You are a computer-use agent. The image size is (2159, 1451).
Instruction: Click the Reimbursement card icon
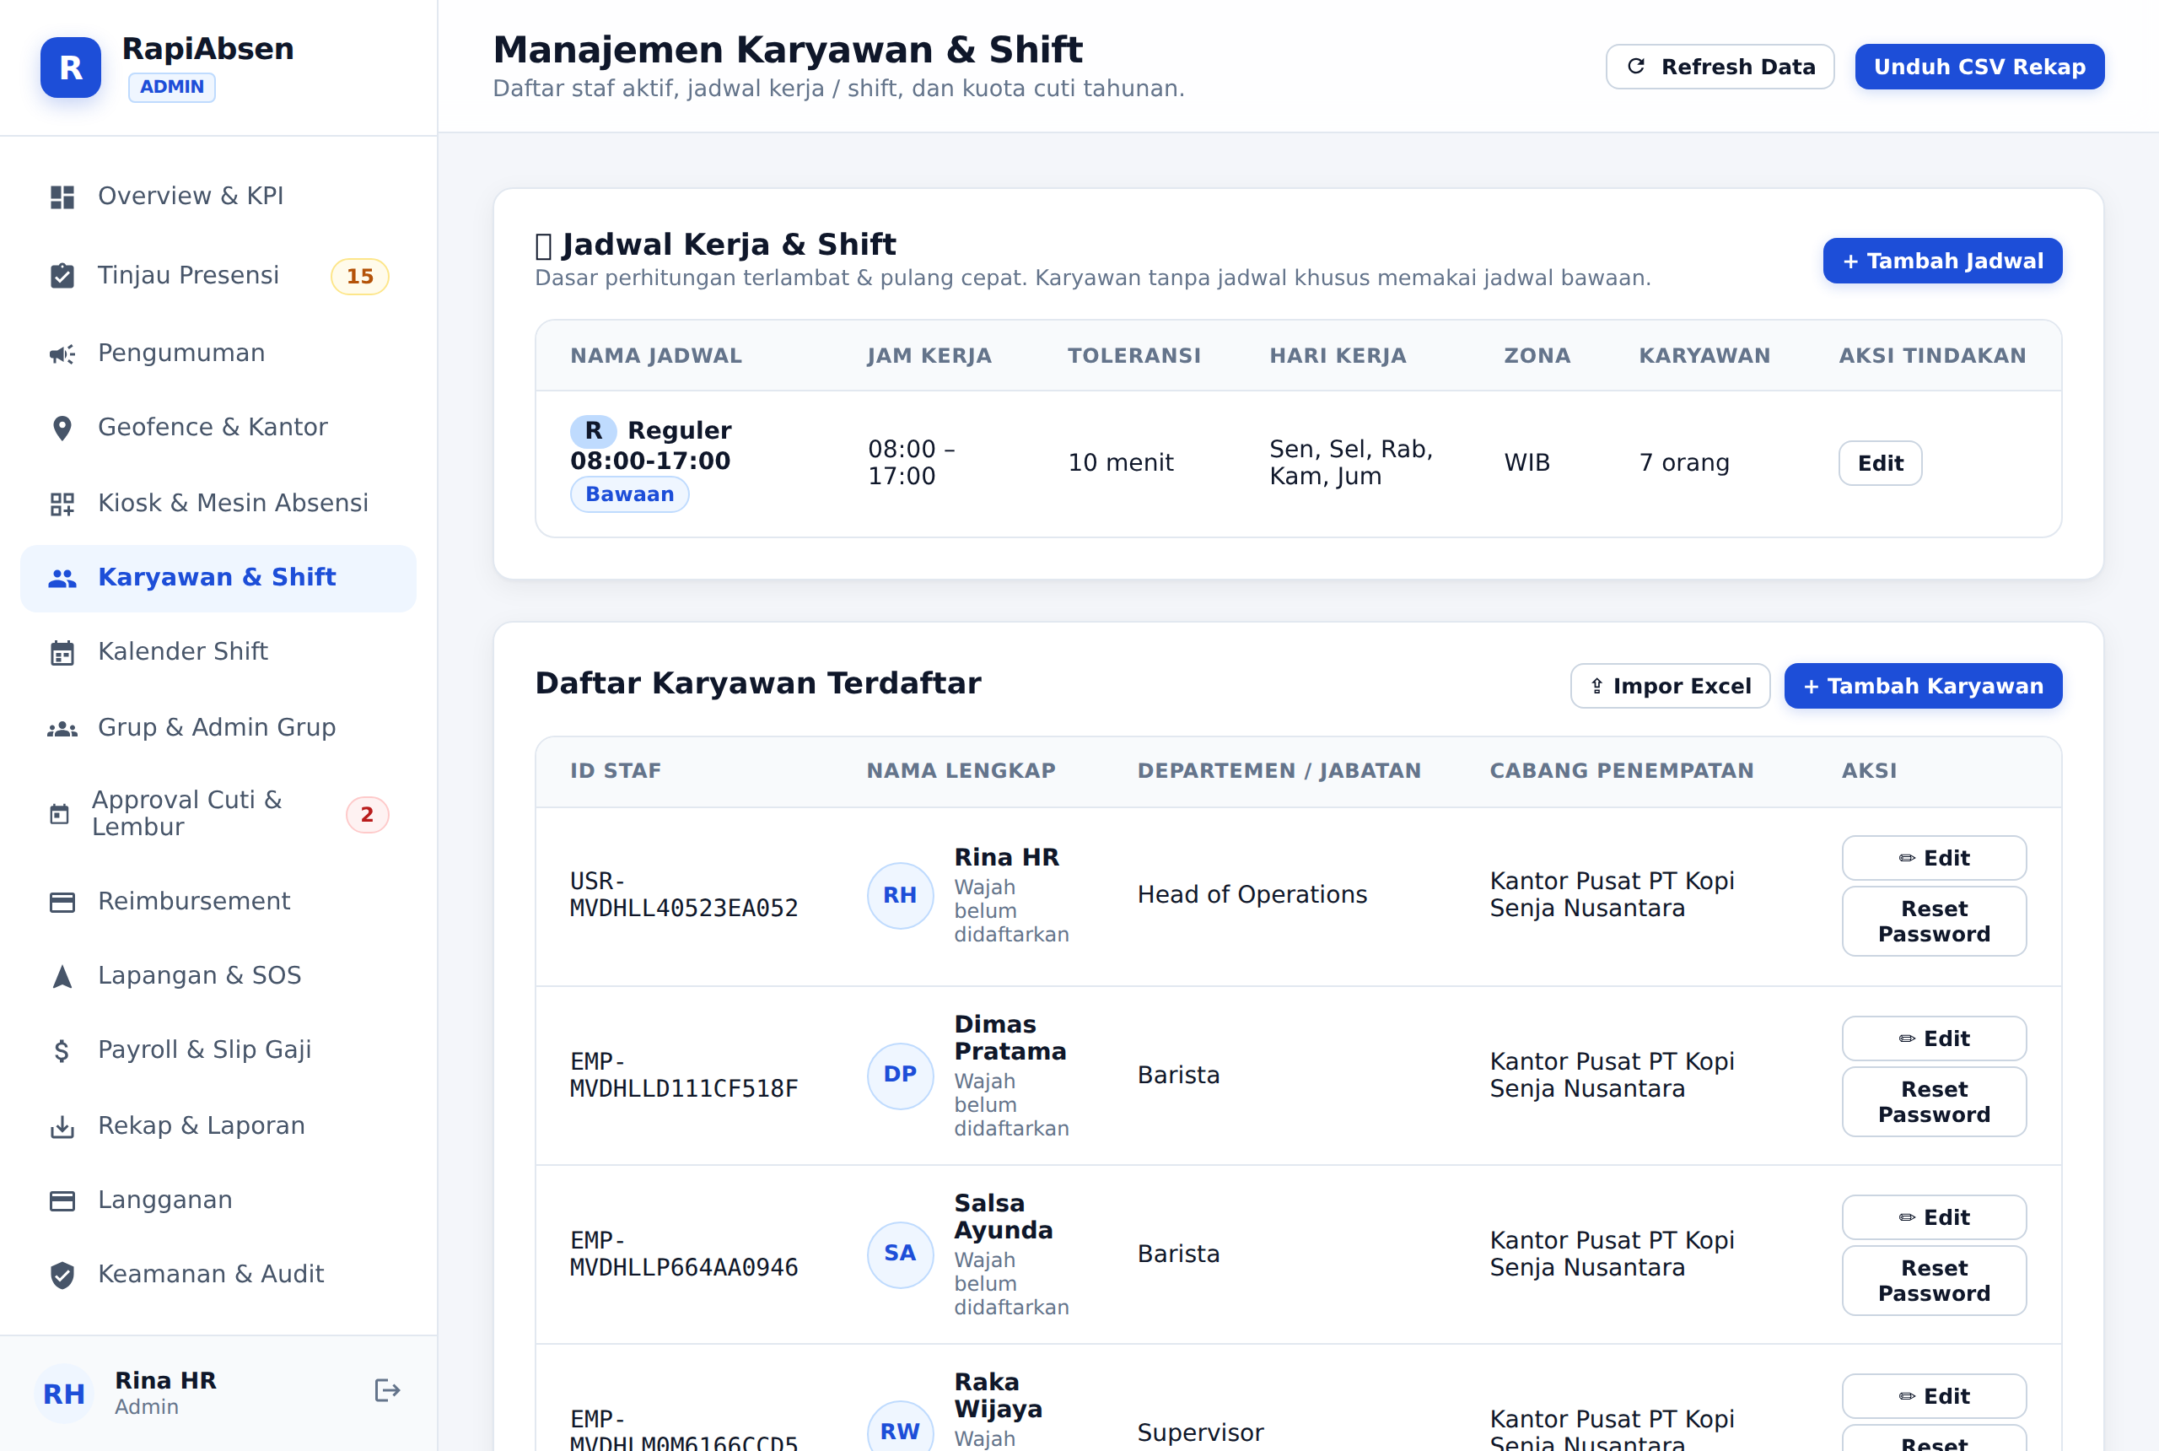[62, 903]
